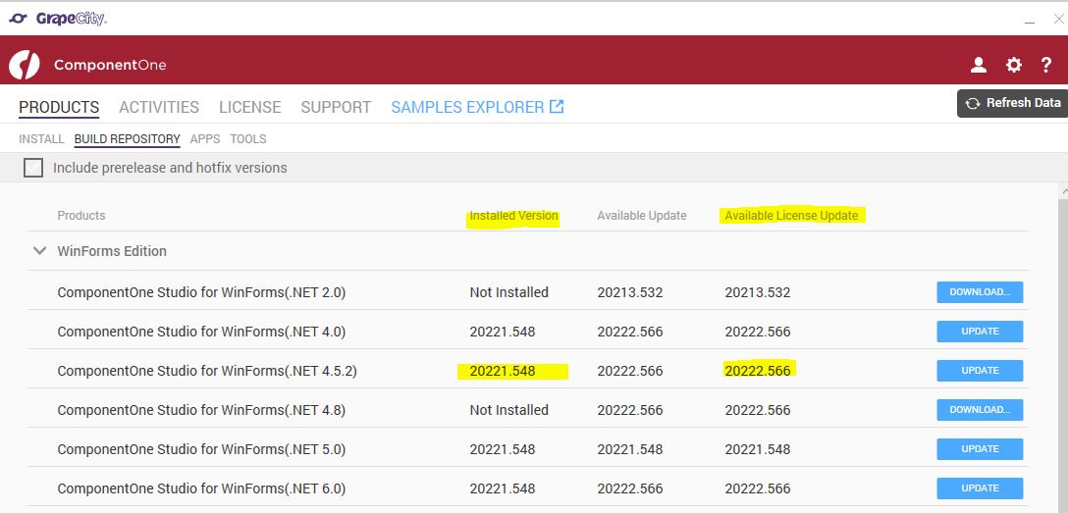Open the user account icon

tap(979, 65)
